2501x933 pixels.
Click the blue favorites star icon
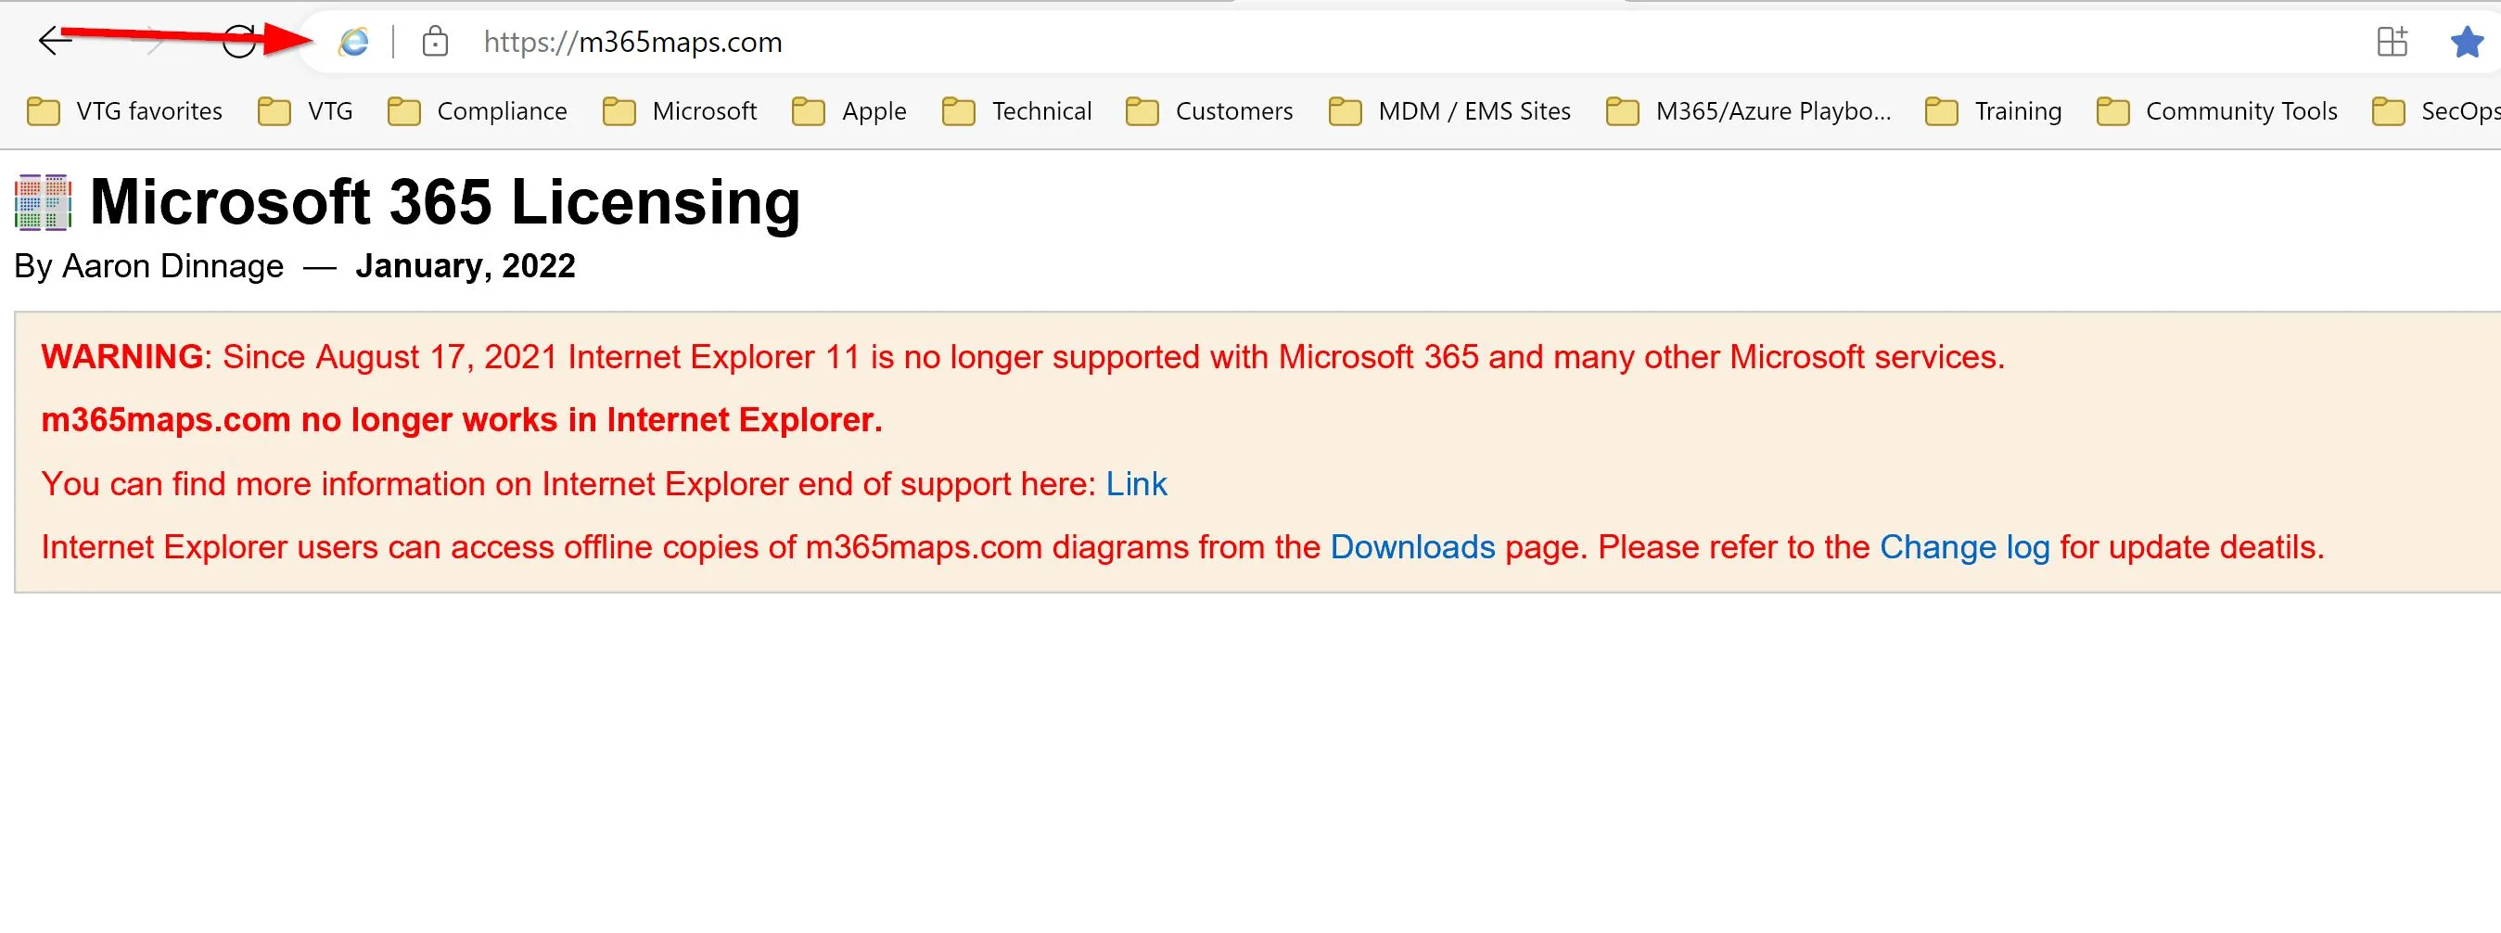tap(2466, 42)
